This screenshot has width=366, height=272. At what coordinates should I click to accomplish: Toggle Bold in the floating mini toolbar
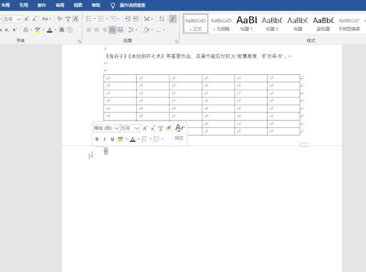click(x=97, y=139)
